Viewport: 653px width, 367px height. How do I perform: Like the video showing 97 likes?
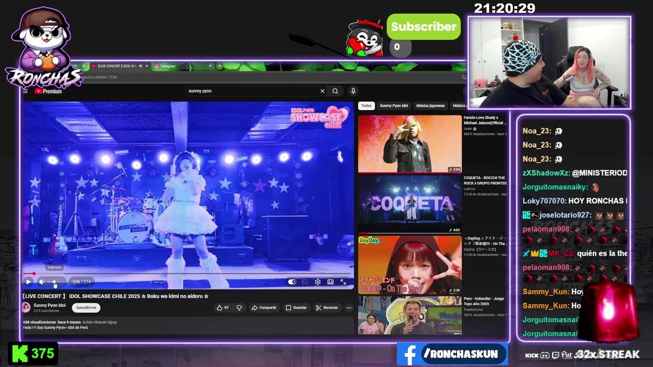[222, 307]
